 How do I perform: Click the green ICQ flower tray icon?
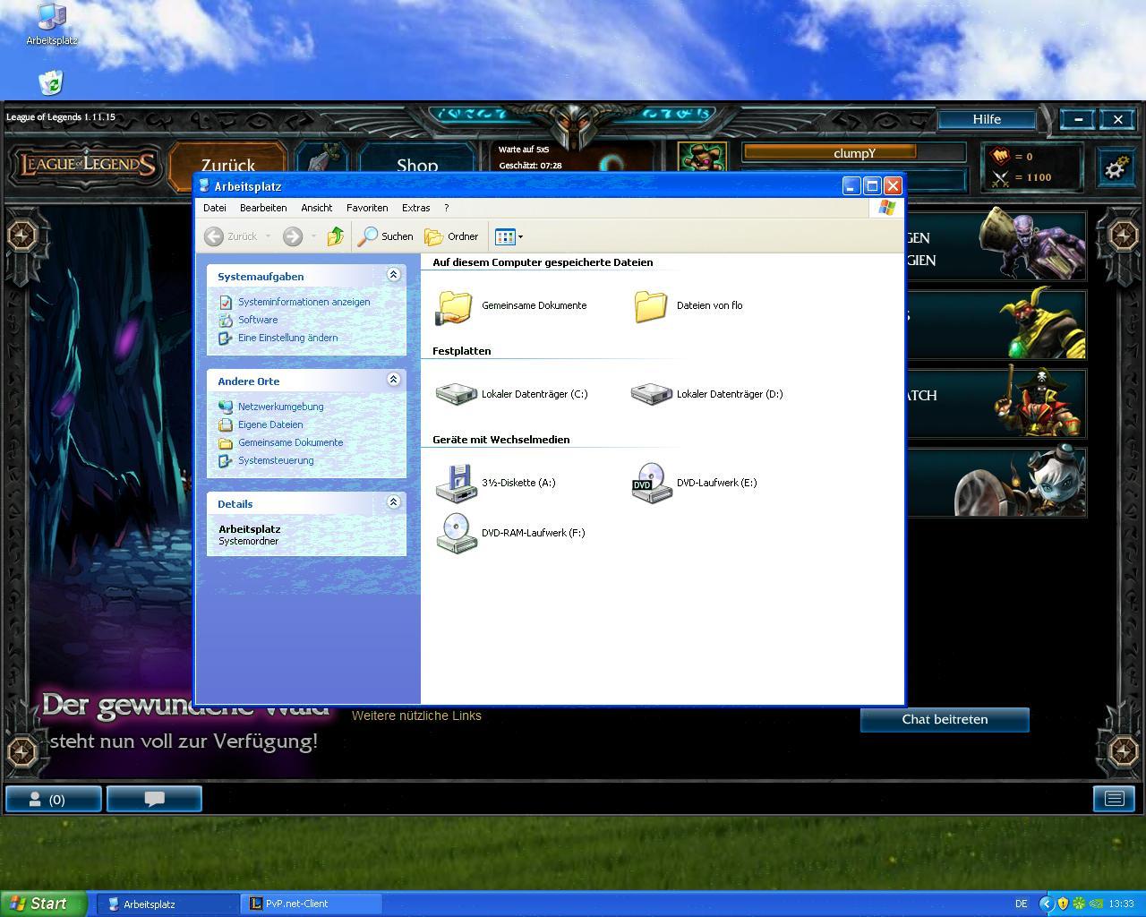coord(1079,904)
